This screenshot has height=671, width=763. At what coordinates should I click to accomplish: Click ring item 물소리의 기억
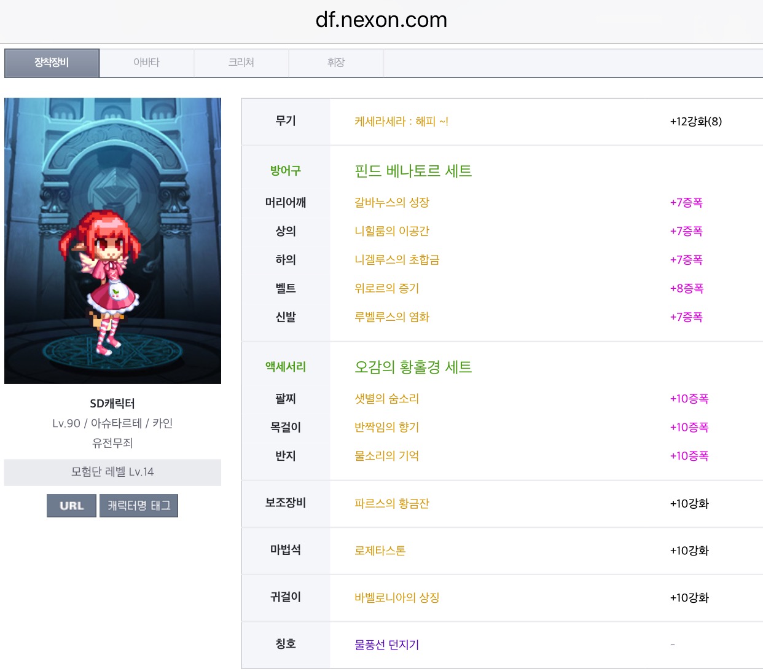point(386,456)
